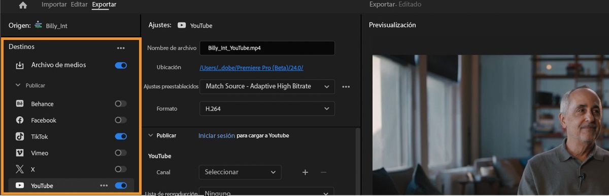
Task: Click the Vimeo icon in Destinos
Action: (x=20, y=153)
